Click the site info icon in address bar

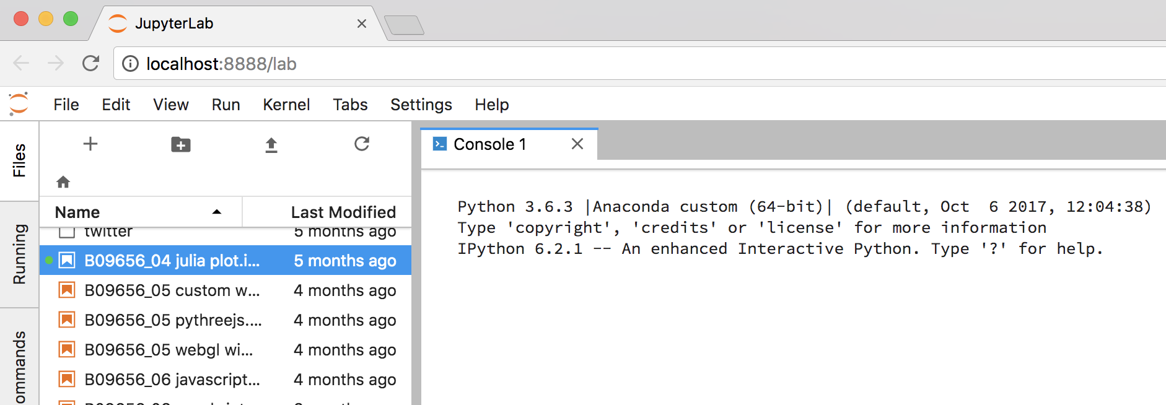point(130,64)
